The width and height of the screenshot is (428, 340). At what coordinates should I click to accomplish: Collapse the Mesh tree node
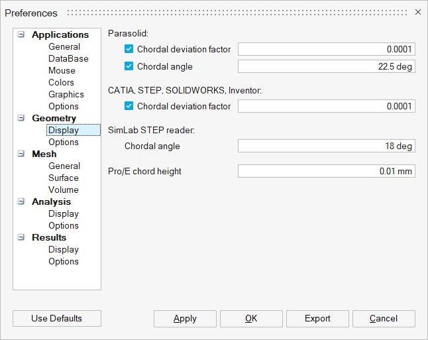click(x=22, y=154)
